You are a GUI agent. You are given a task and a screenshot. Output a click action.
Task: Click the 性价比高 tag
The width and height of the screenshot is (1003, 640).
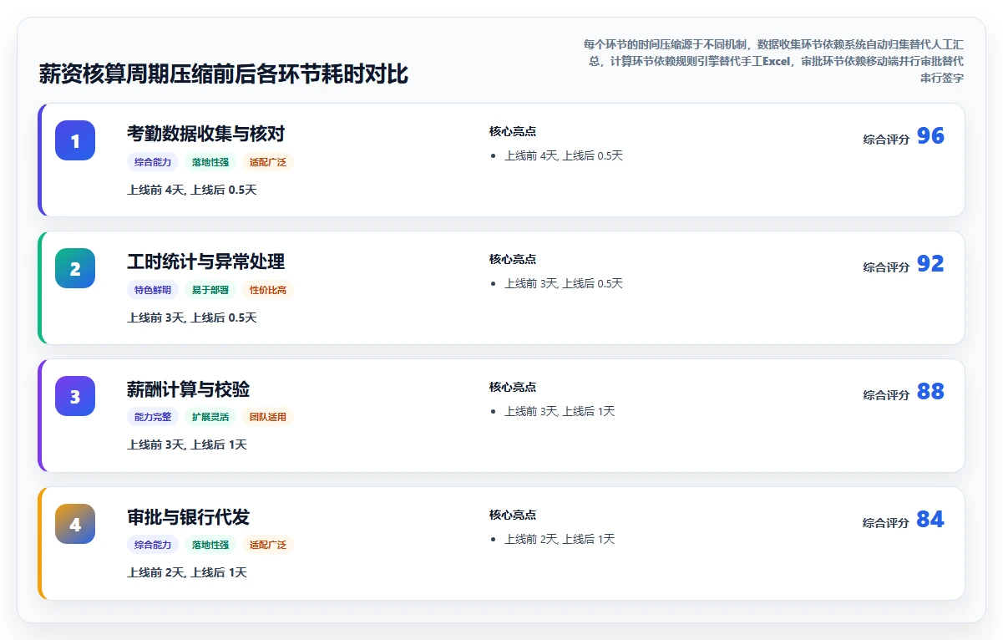click(x=268, y=290)
